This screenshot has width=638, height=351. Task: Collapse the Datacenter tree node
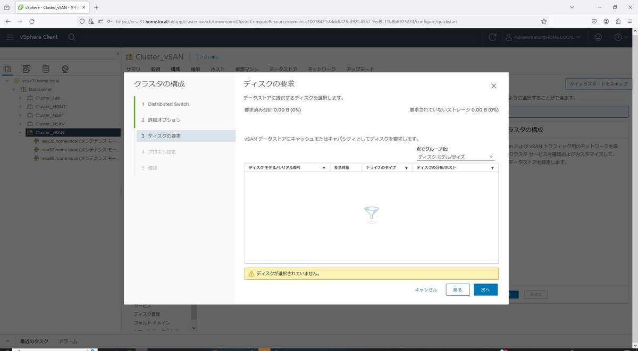(14, 89)
